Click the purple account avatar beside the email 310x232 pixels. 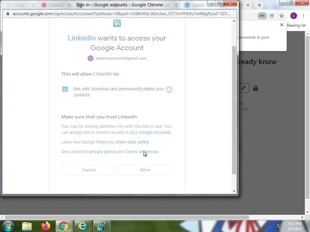91,58
